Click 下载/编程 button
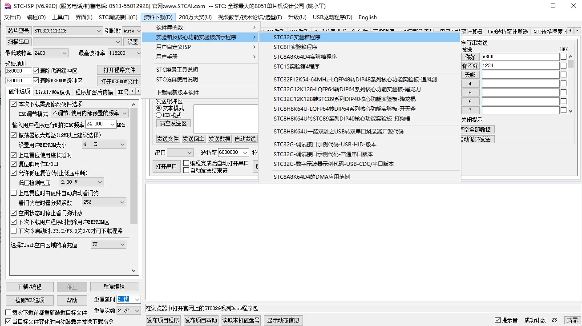Screen dimensions: 582x326 coord(30,287)
